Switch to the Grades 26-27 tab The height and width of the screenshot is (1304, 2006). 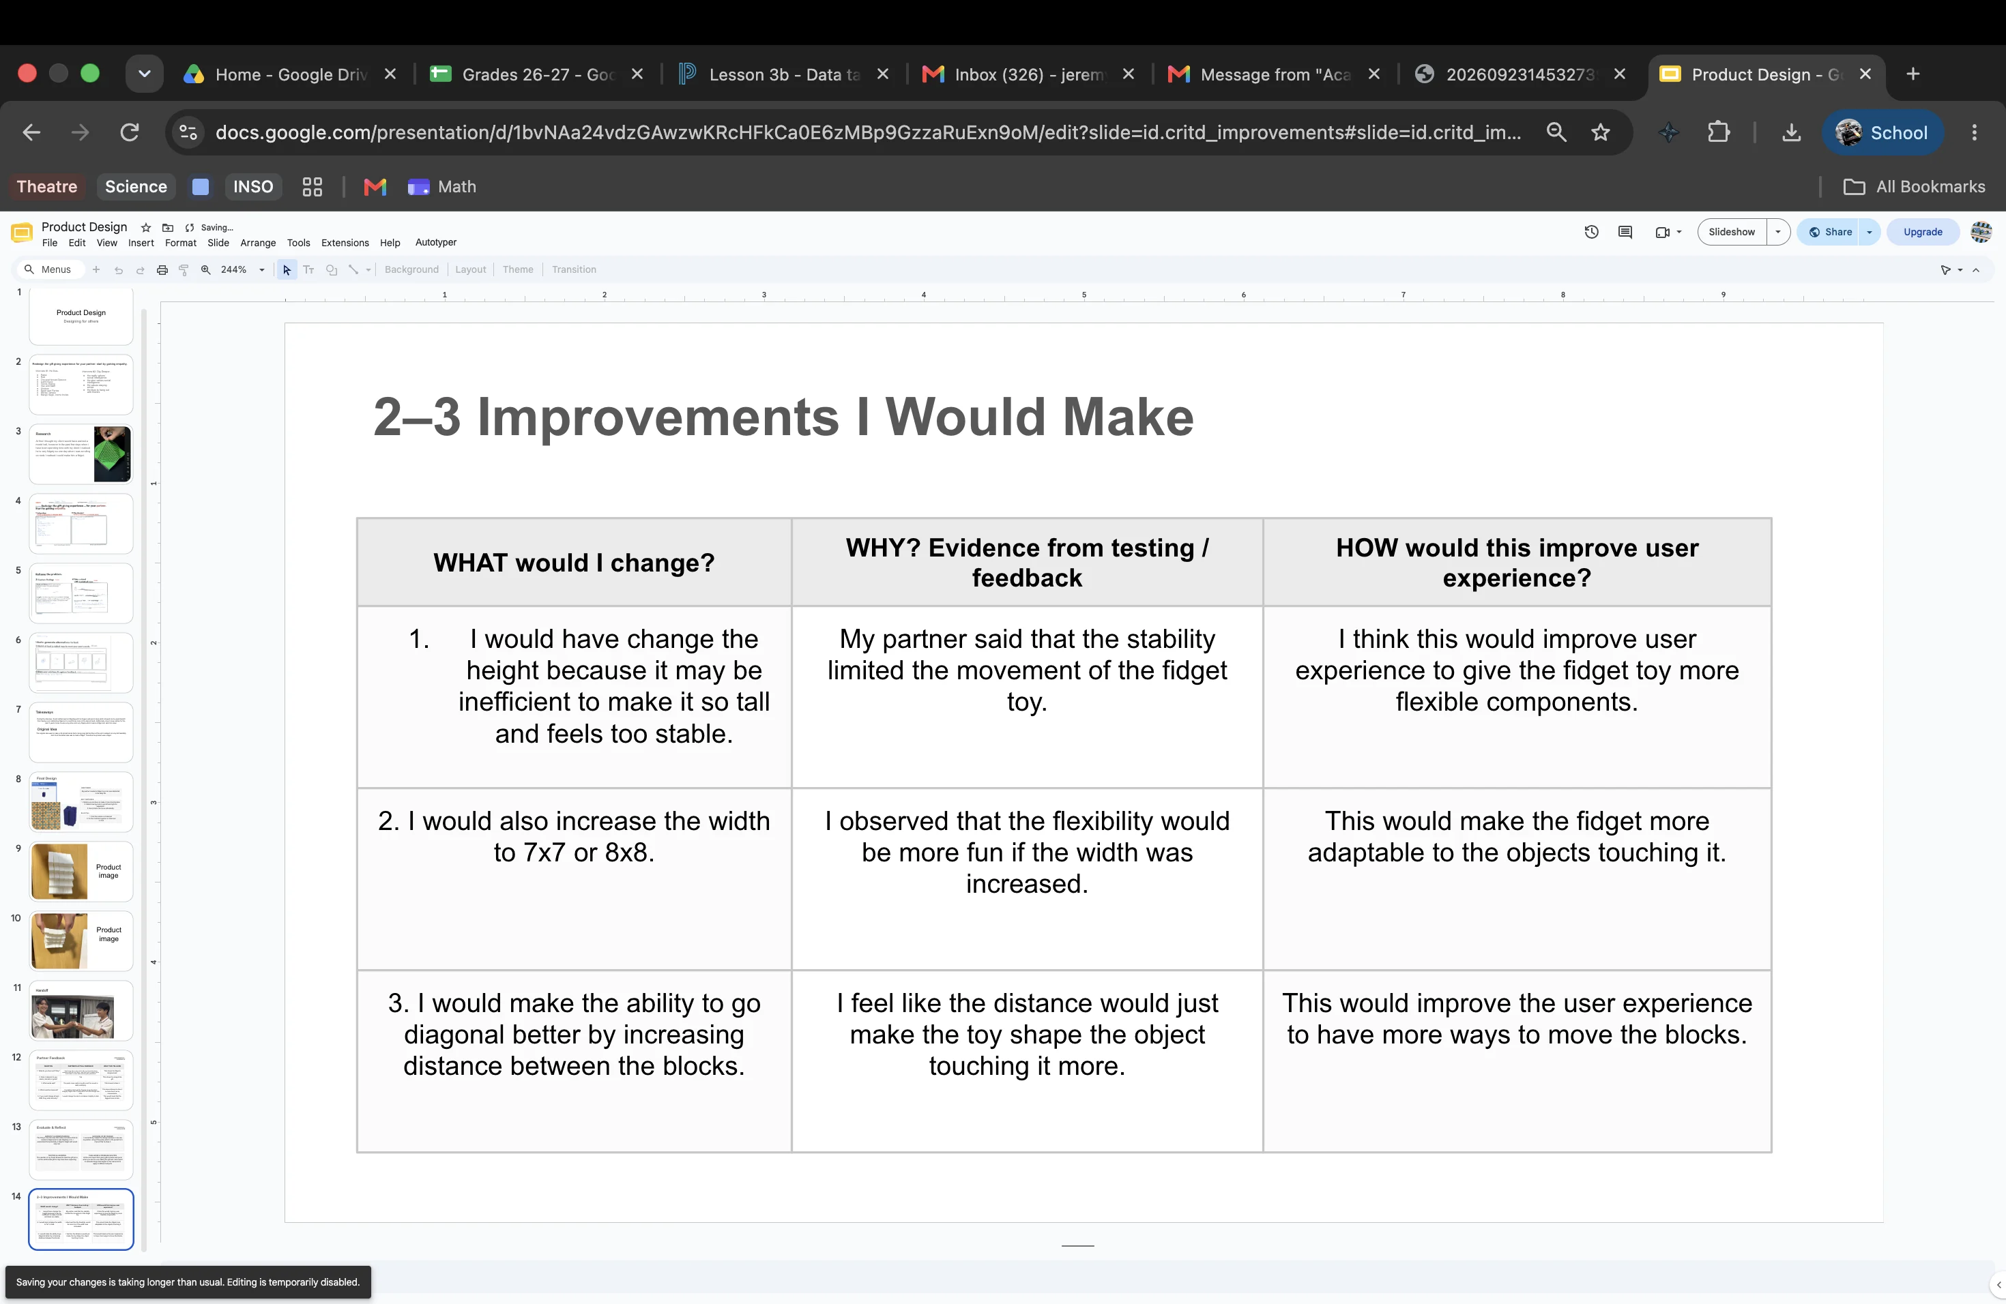[x=537, y=74]
